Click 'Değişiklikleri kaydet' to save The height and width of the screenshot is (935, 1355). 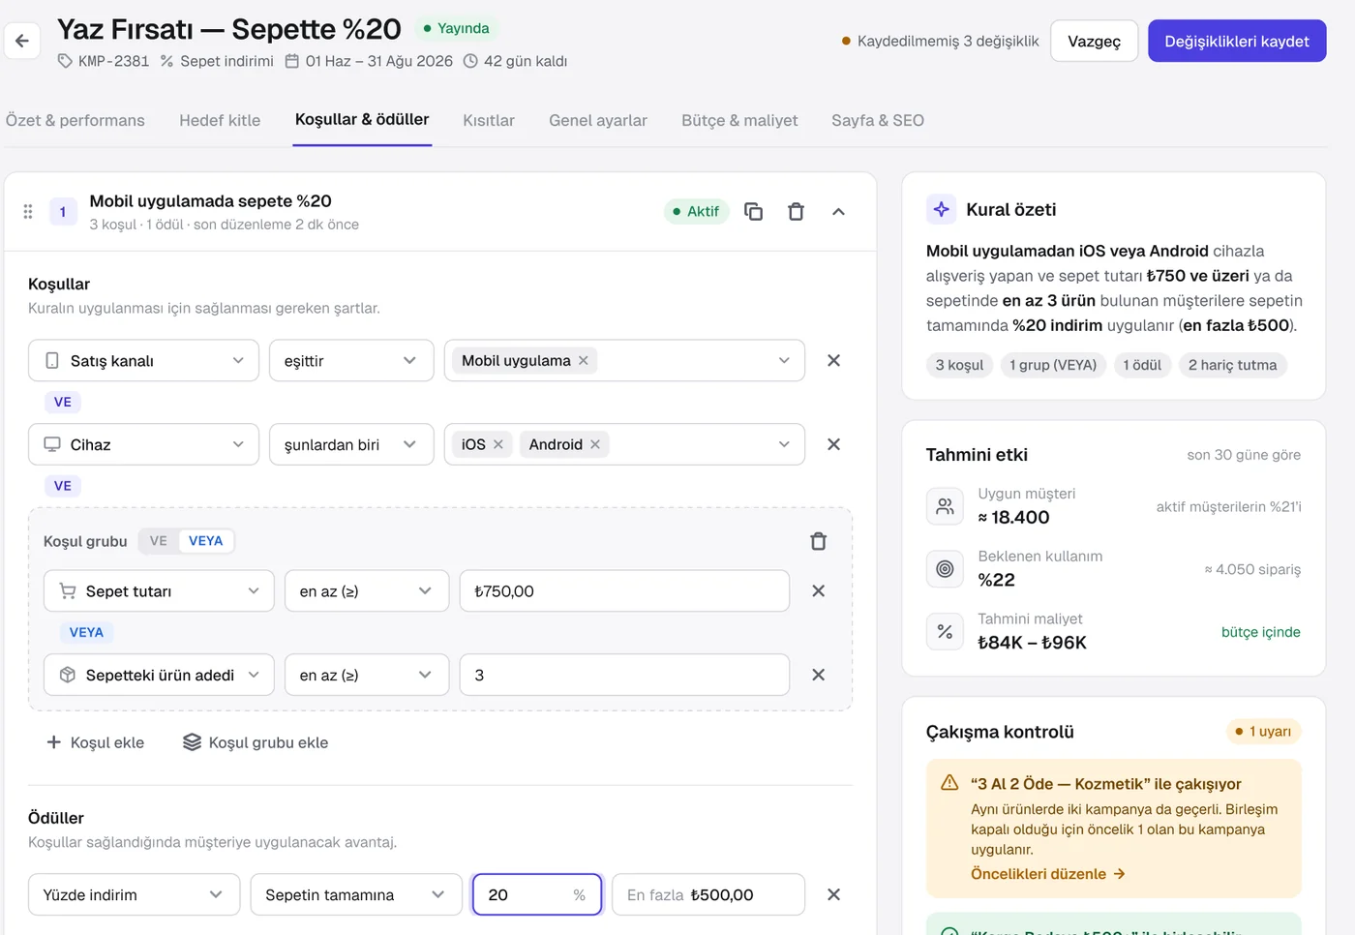tap(1237, 41)
